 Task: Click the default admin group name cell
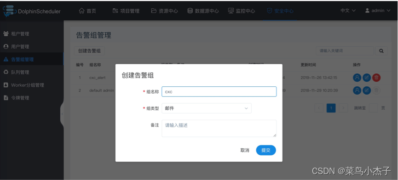102,90
